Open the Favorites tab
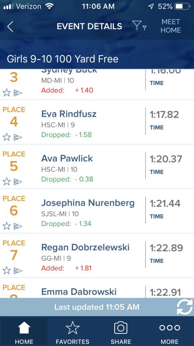Image resolution: width=194 pixels, height=346 pixels. (x=73, y=332)
